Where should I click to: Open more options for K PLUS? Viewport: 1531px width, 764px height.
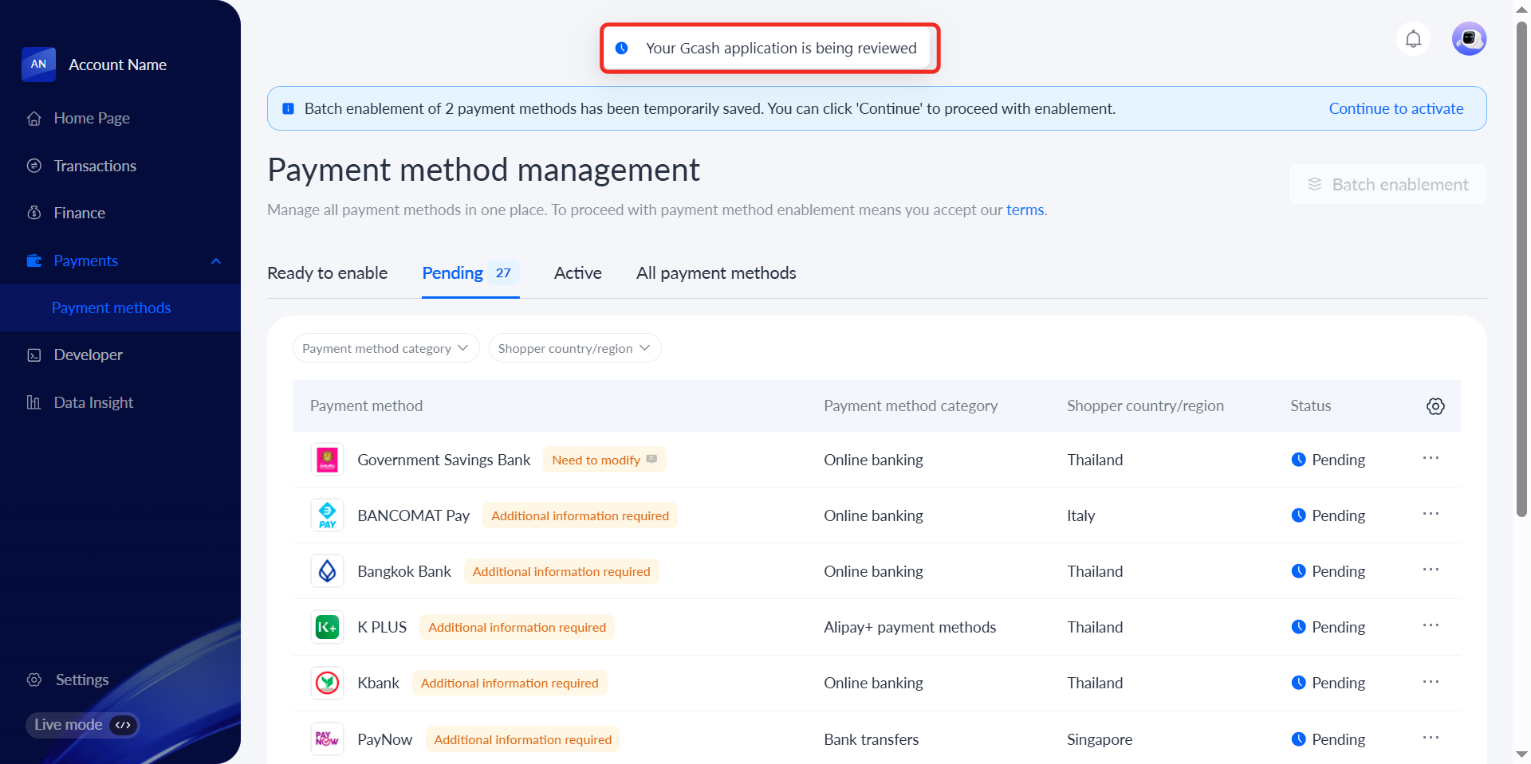1431,625
